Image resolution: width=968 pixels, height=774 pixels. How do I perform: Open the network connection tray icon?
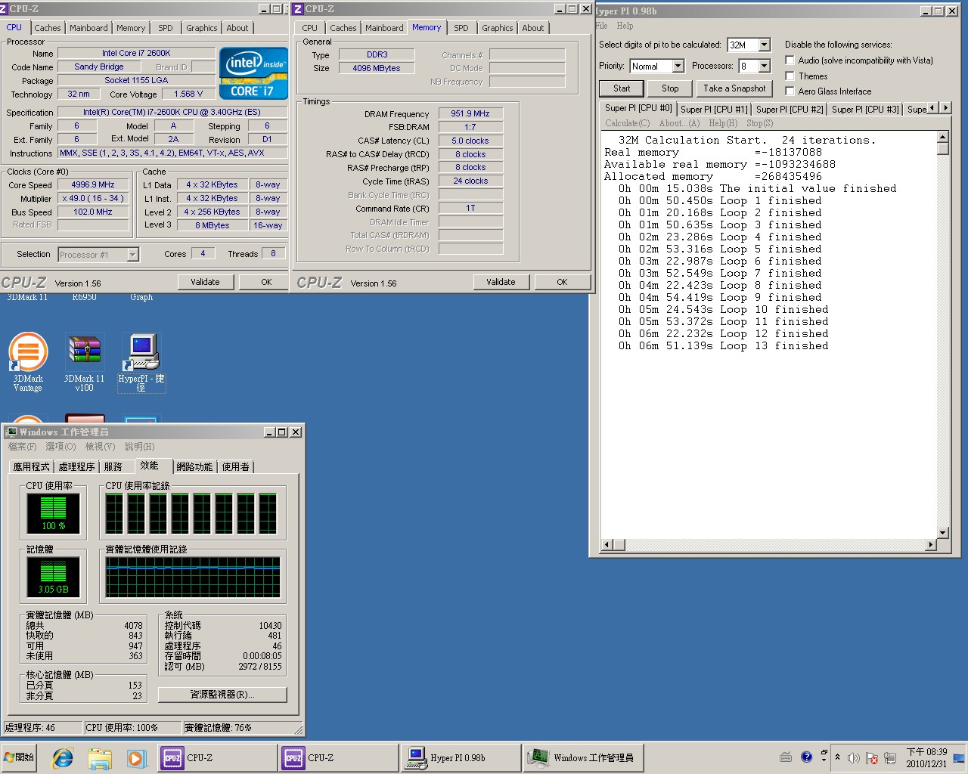(890, 758)
